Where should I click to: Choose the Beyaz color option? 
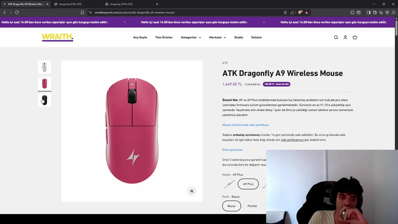tap(232, 206)
